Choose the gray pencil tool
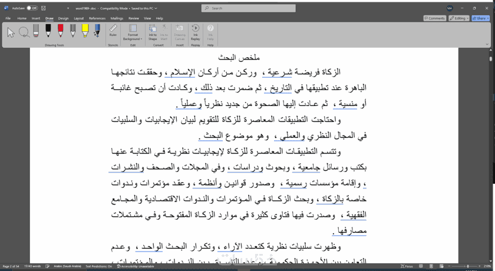This screenshot has width=495, height=271. pos(73,31)
